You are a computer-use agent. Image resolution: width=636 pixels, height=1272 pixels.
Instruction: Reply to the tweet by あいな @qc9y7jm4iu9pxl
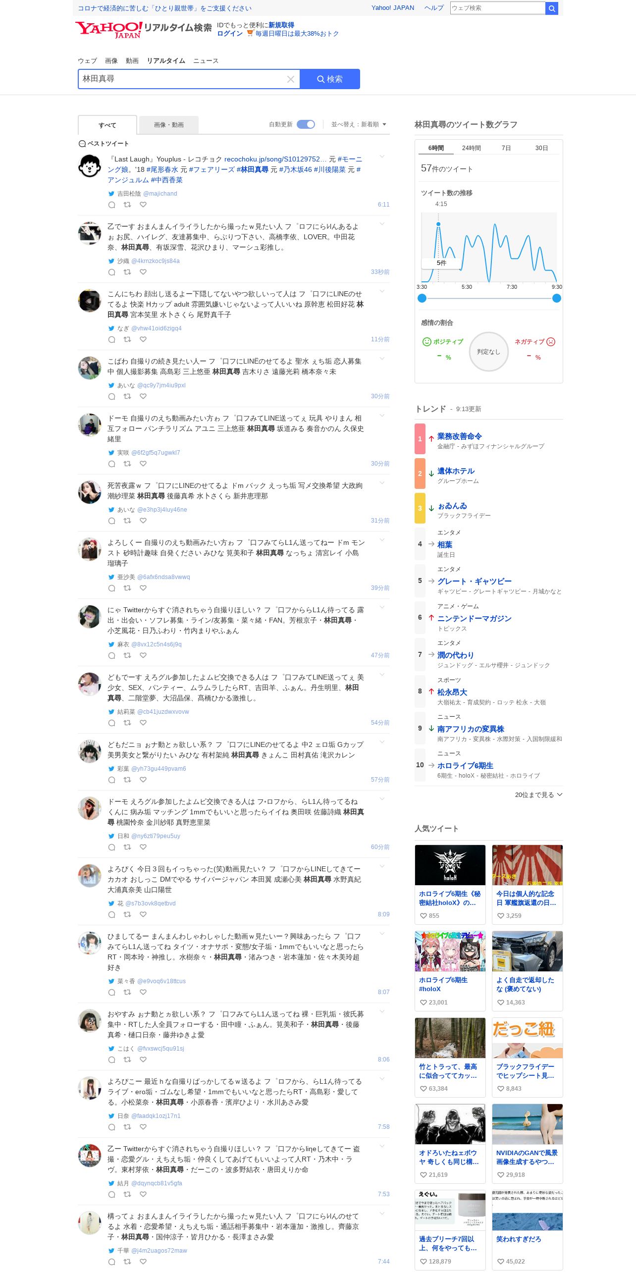click(x=111, y=396)
